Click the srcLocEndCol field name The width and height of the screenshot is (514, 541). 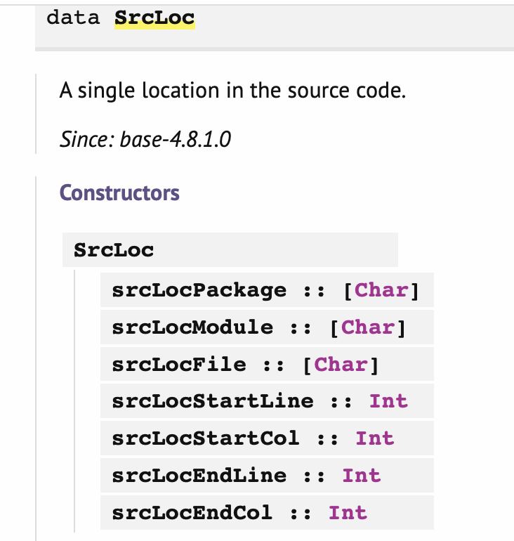tap(192, 513)
